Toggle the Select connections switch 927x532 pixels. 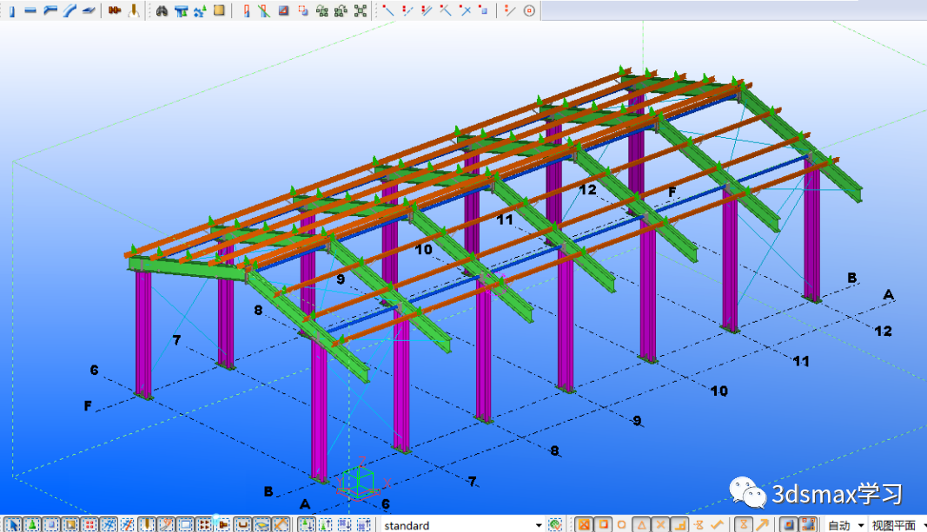pyautogui.click(x=32, y=525)
